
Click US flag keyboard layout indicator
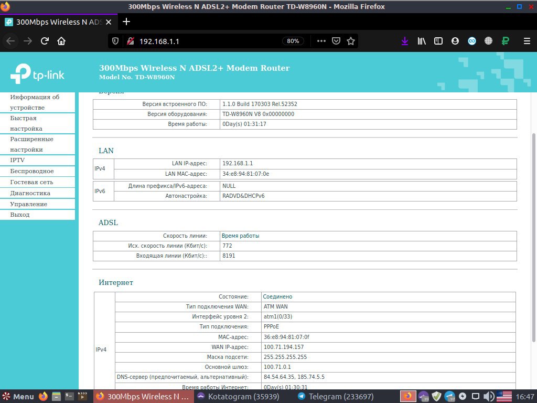click(x=504, y=397)
